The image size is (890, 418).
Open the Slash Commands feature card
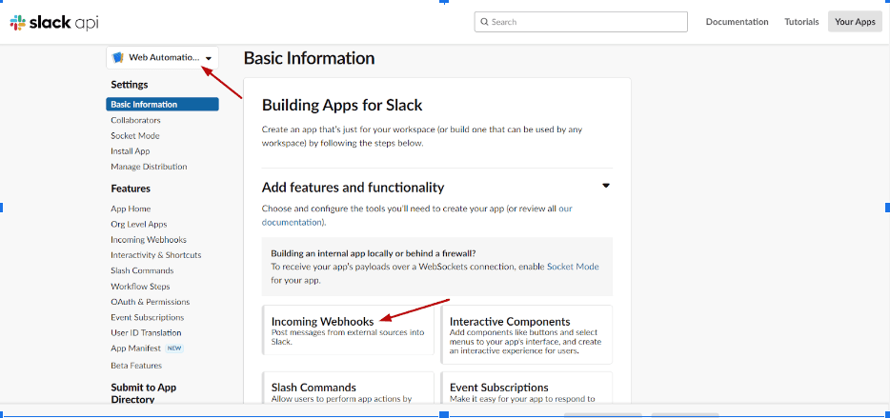tap(348, 388)
